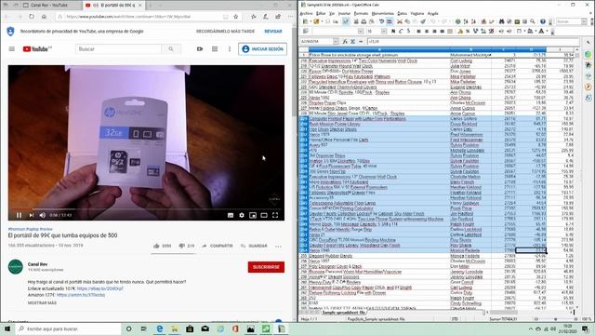The image size is (595, 335).
Task: Skip to next video in player
Action: click(x=32, y=215)
